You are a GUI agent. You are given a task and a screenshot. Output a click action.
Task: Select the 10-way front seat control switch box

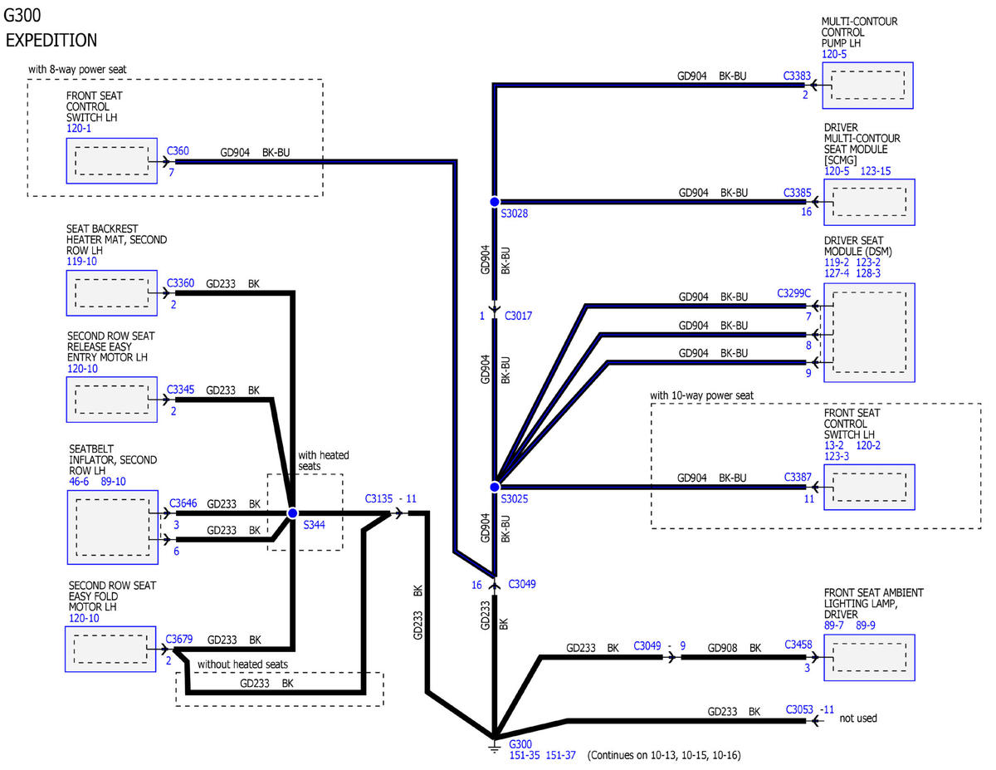869,488
